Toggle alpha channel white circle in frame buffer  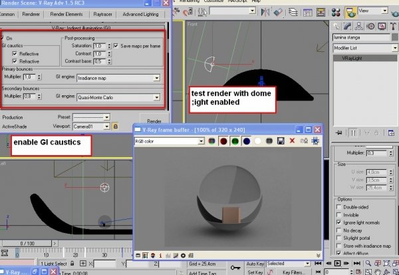coord(257,141)
